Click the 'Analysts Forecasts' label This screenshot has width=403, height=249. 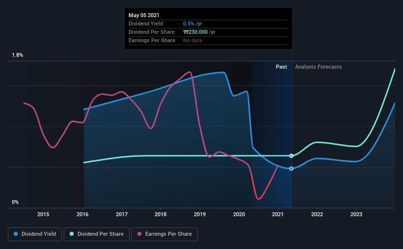(318, 67)
